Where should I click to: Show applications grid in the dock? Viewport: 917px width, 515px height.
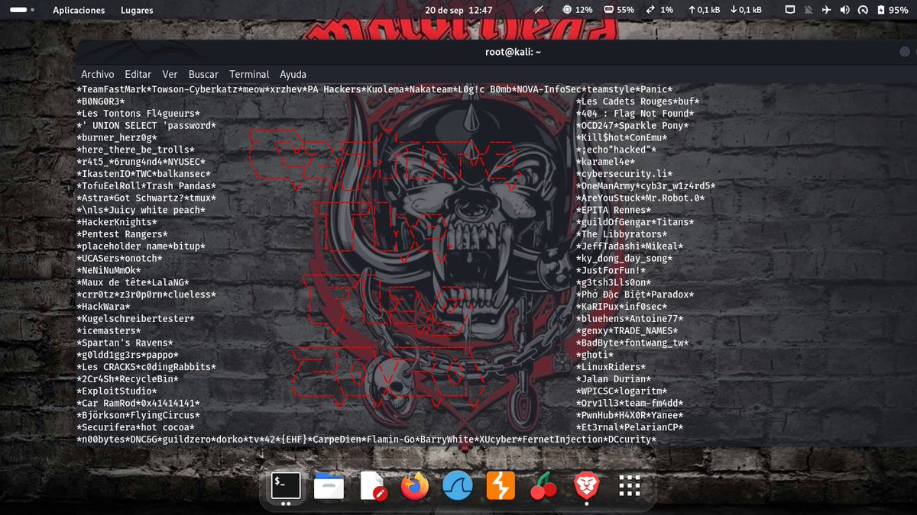pos(630,486)
